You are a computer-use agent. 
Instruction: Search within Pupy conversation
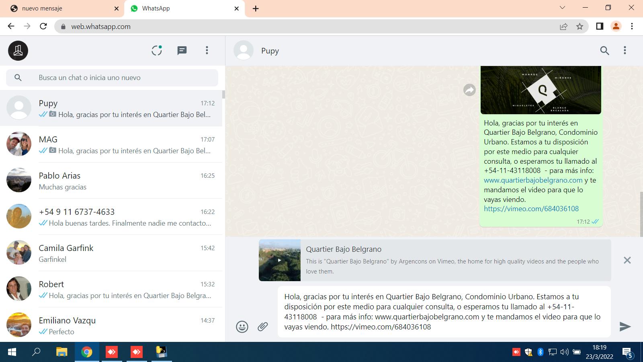tap(604, 51)
